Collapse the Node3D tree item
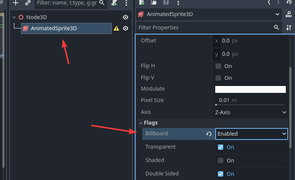This screenshot has width=295, height=180. pyautogui.click(x=15, y=17)
